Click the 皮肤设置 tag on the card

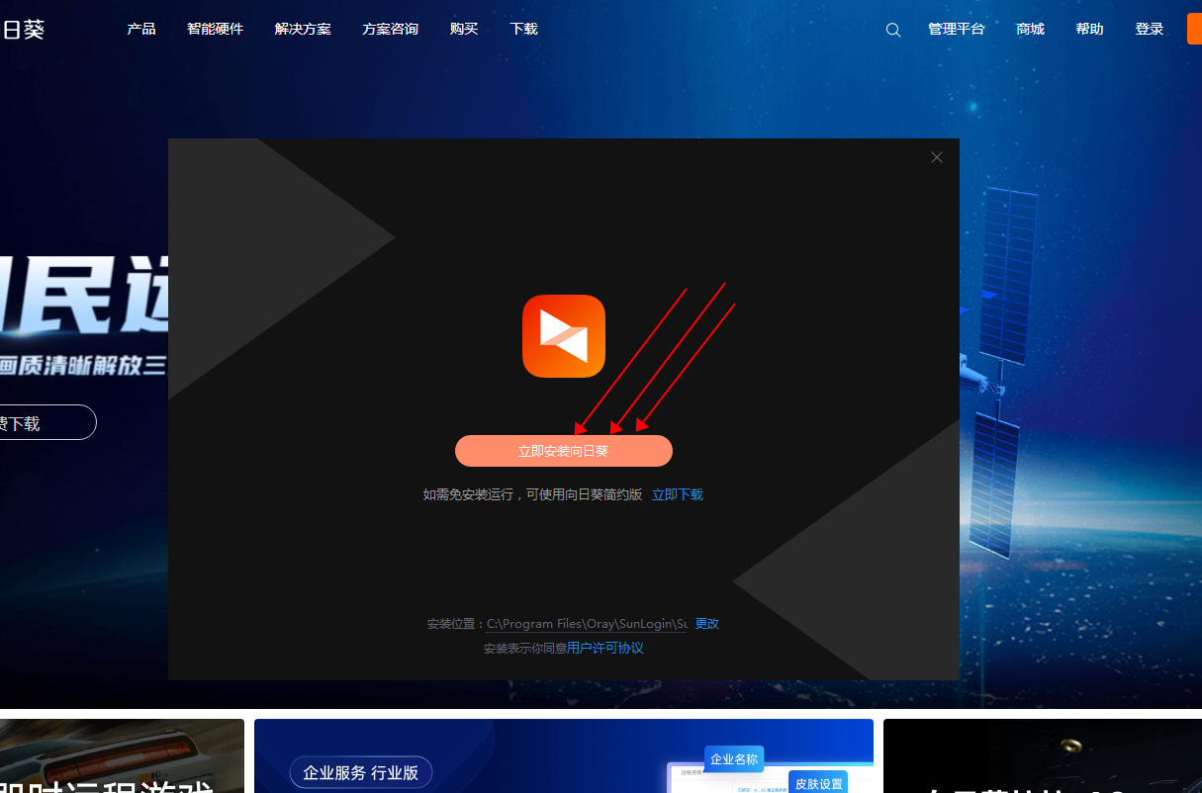click(818, 783)
